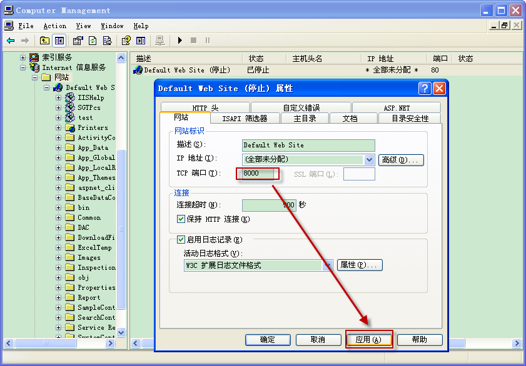
Task: Collapse the Default Web Site tree node
Action: tap(47, 87)
